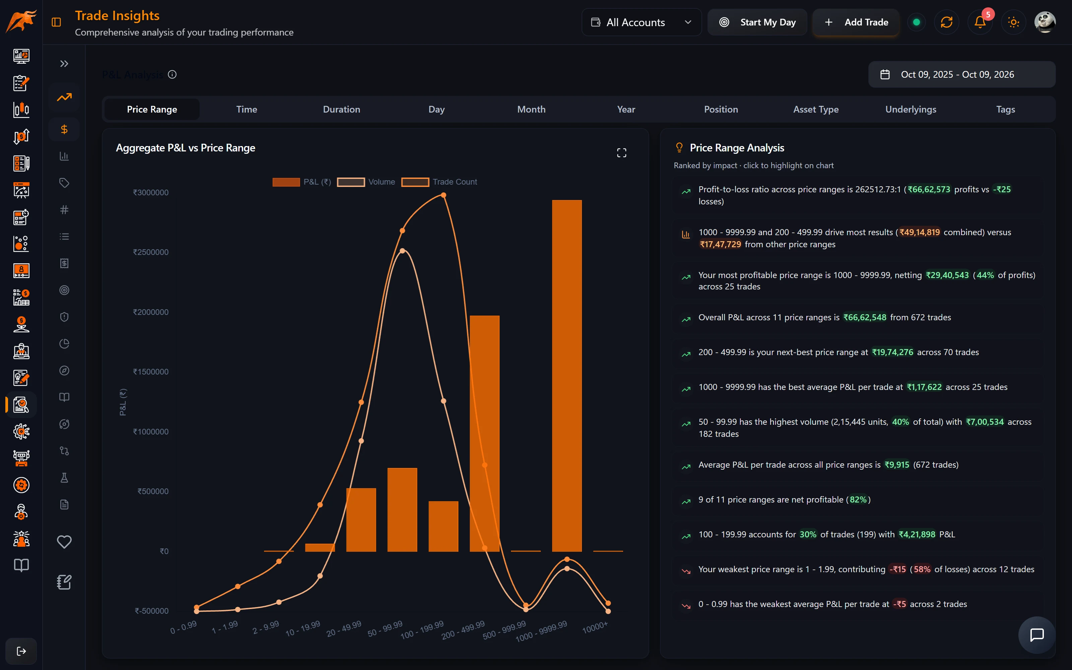This screenshot has height=670, width=1072.
Task: Click the green status indicator dot
Action: (917, 22)
